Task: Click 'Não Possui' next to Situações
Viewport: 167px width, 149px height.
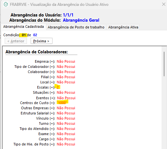Action: (x=66, y=92)
